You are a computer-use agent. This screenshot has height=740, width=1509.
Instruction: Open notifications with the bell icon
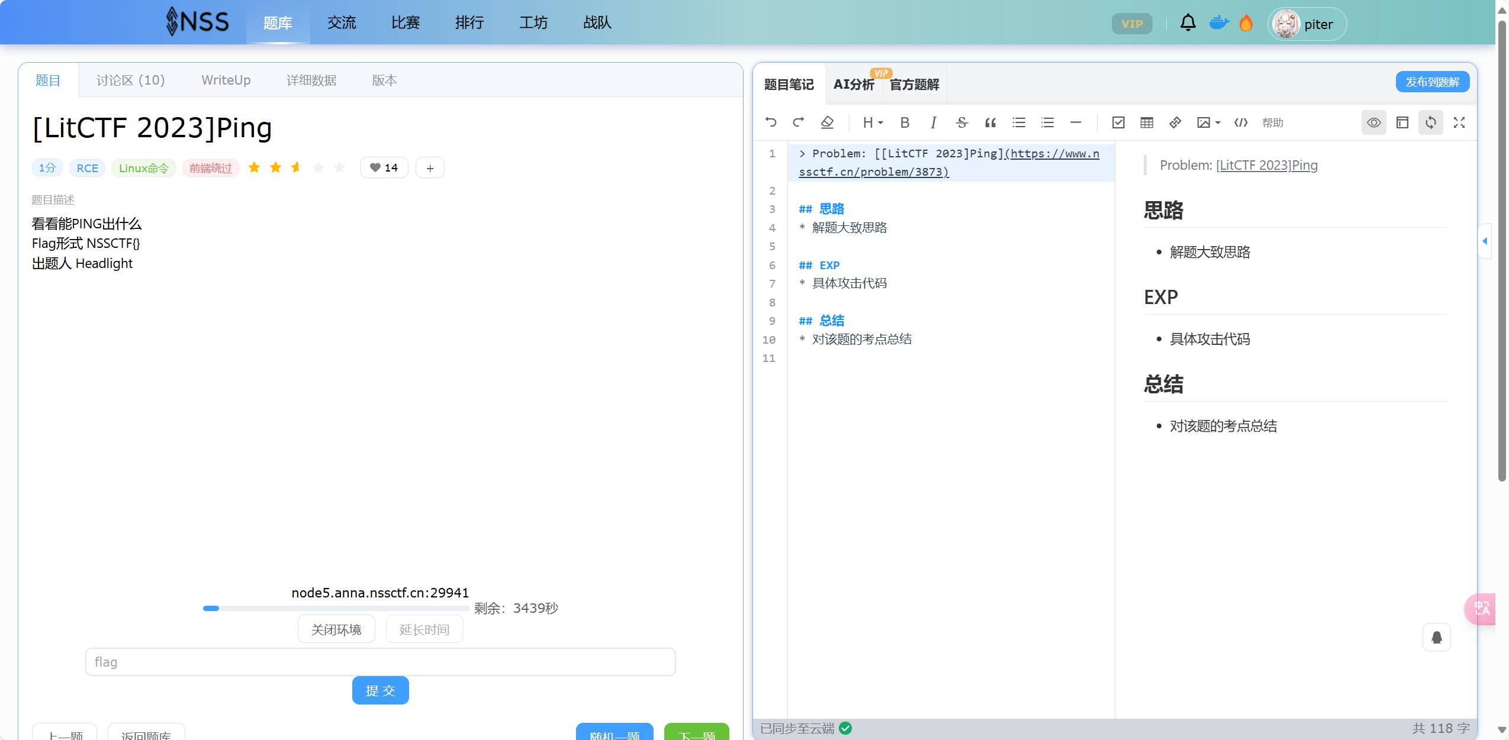coord(1188,23)
